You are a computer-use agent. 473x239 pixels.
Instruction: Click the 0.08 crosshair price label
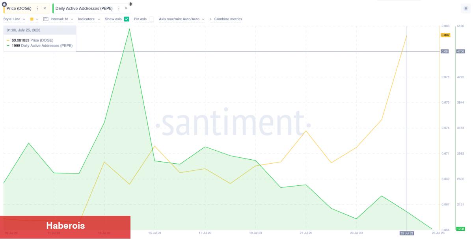[x=445, y=51]
